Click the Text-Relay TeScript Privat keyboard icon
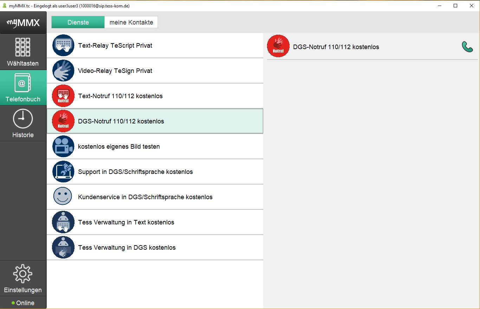This screenshot has height=309, width=480. tap(63, 45)
